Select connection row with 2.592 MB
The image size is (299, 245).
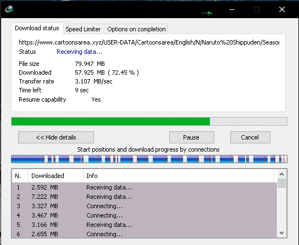pyautogui.click(x=145, y=187)
